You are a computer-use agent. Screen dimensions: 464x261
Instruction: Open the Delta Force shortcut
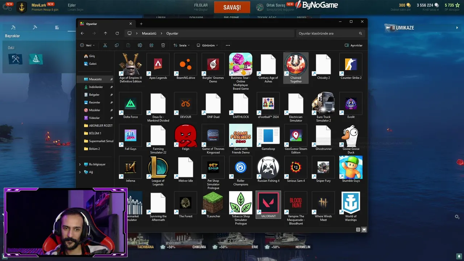tap(130, 104)
